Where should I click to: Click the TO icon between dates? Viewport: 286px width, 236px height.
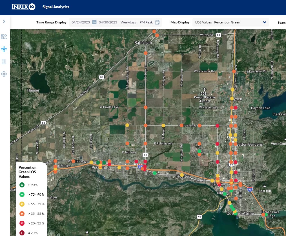click(94, 22)
